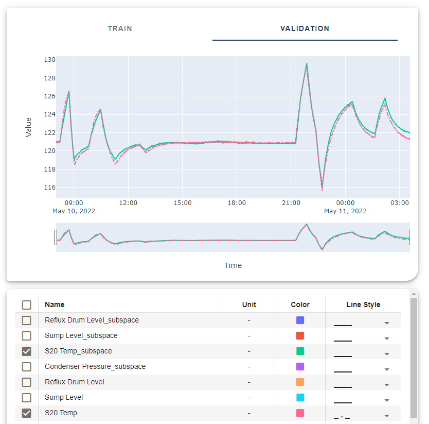Click the blue Reflux Drum Level_subspace color swatch
This screenshot has height=424, width=429.
300,320
